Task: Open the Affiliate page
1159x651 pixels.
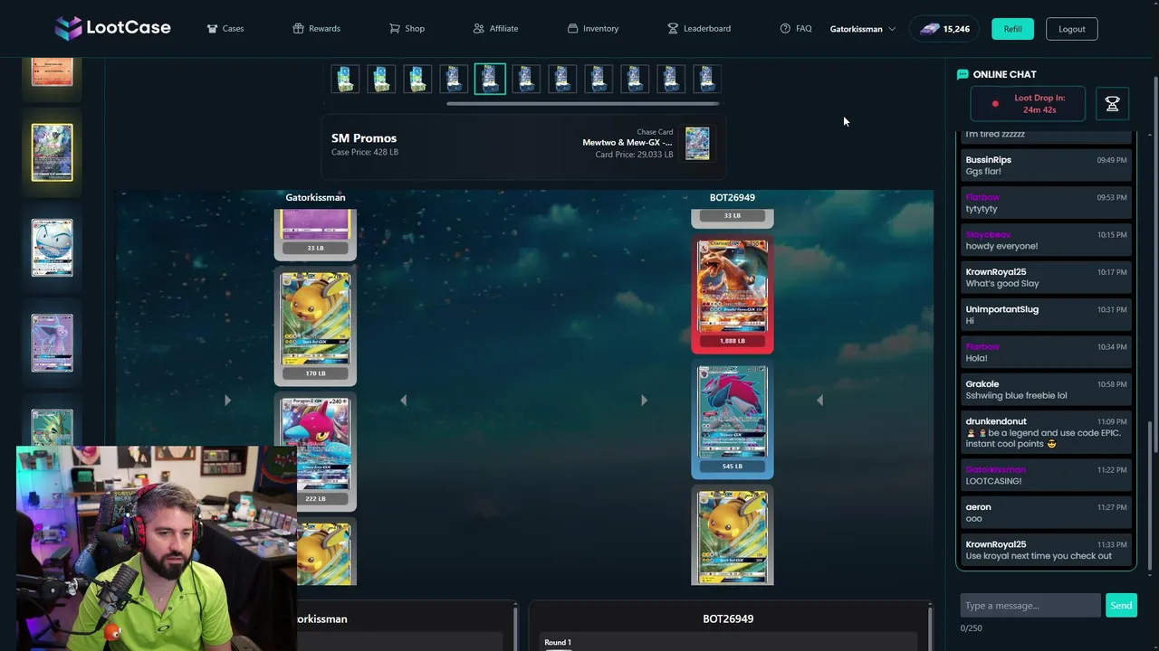Action: point(495,29)
